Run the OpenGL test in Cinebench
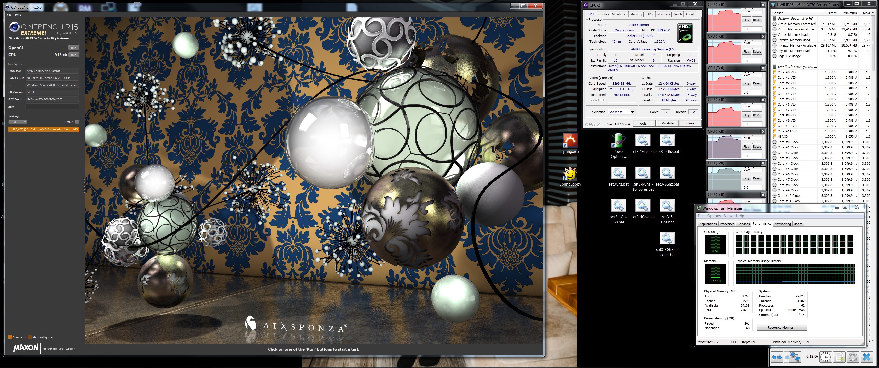Image resolution: width=879 pixels, height=368 pixels. point(74,48)
